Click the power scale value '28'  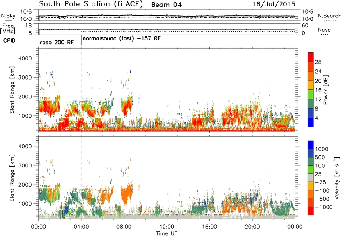[x=318, y=62]
